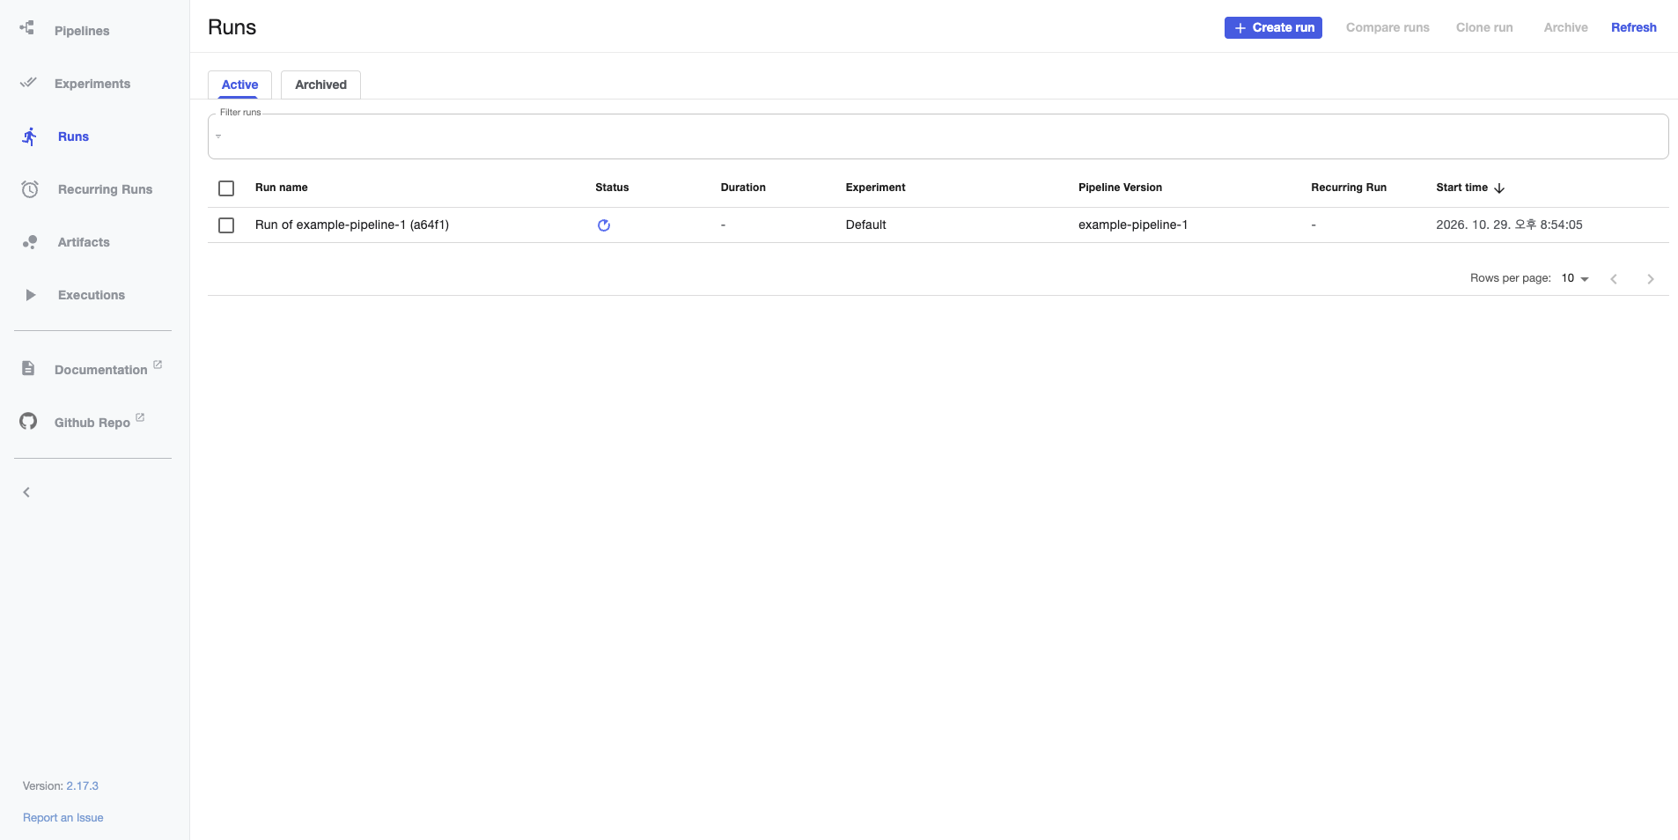Click the Executions play icon
The height and width of the screenshot is (840, 1678).
(31, 295)
